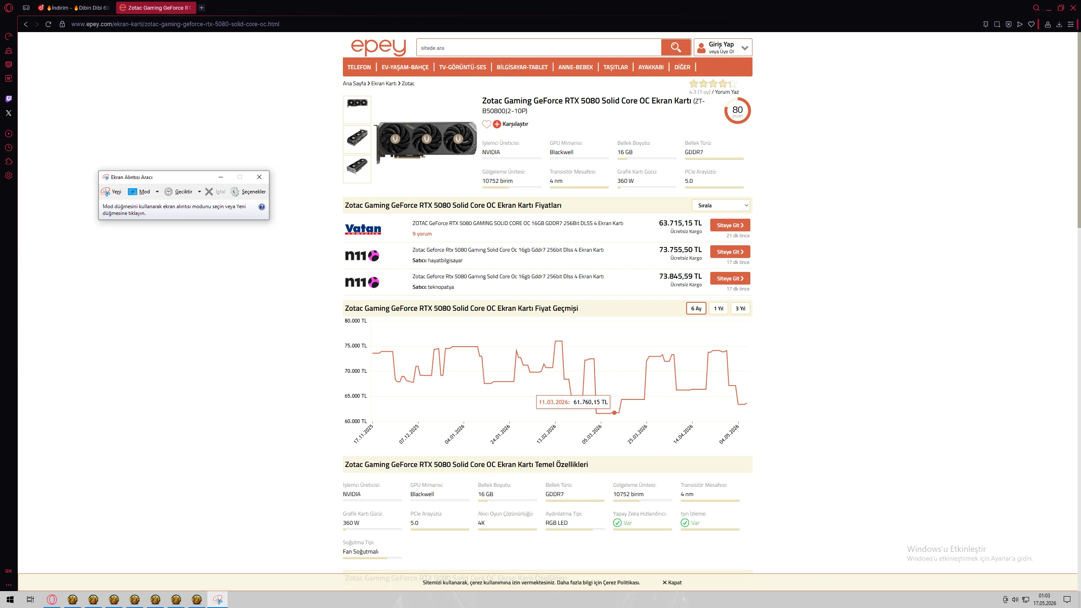The height and width of the screenshot is (608, 1081).
Task: Open the BİLGİSAYAR-TABLET menu category
Action: 522,67
